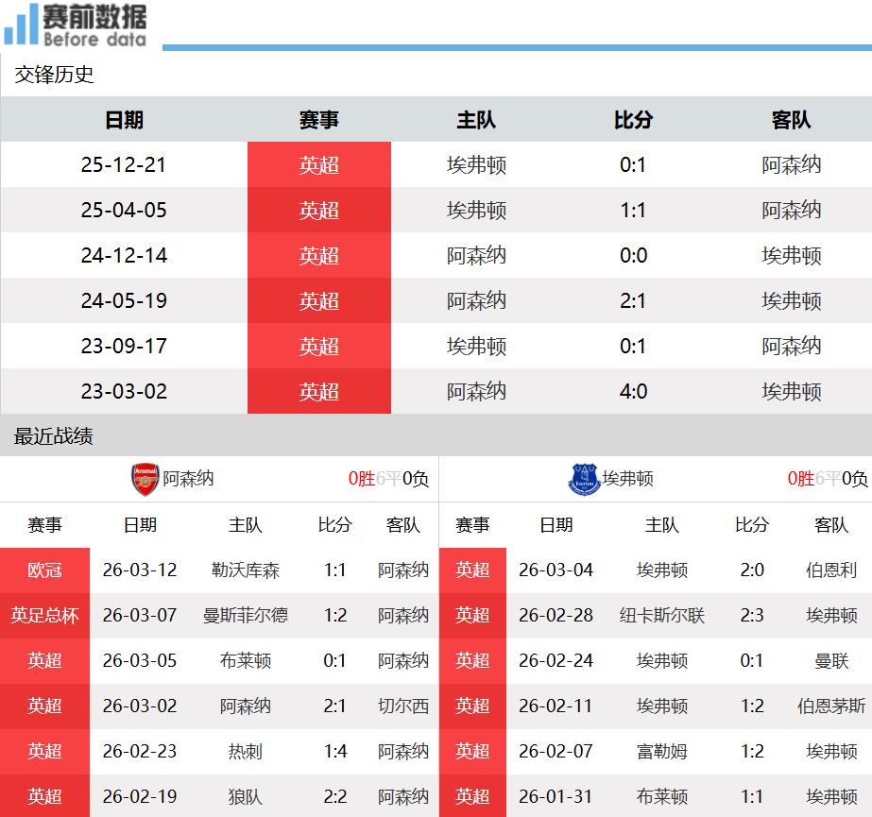Click the 热刺 home team name

[246, 752]
